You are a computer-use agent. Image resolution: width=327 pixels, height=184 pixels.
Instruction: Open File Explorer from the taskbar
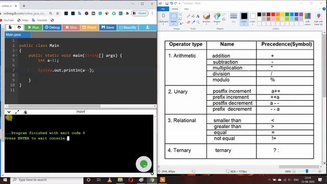pos(120,179)
